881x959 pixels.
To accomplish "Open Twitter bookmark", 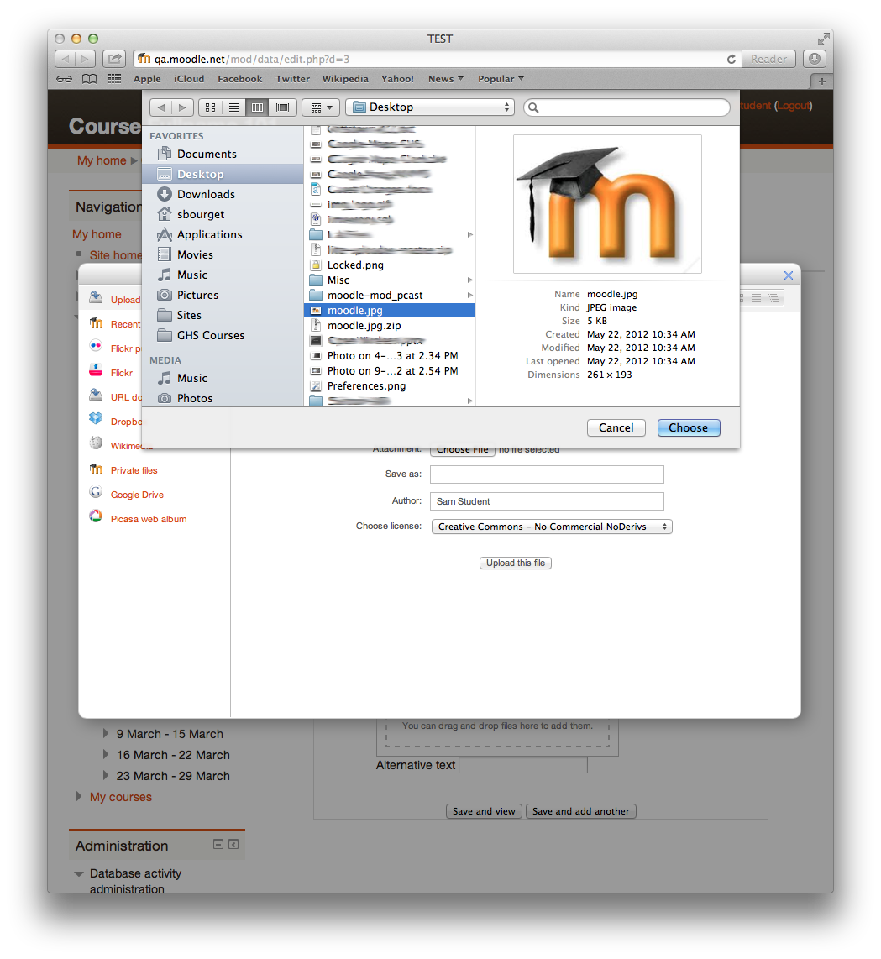I will coord(292,79).
